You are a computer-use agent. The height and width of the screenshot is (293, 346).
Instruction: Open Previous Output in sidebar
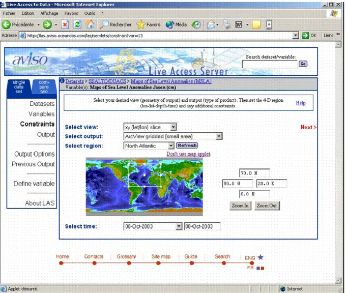click(33, 164)
